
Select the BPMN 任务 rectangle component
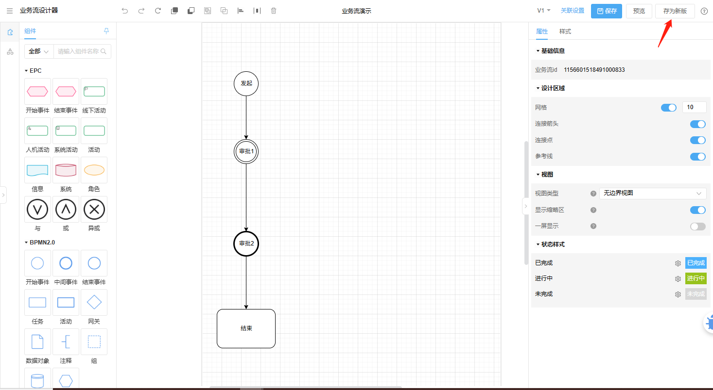tap(37, 302)
